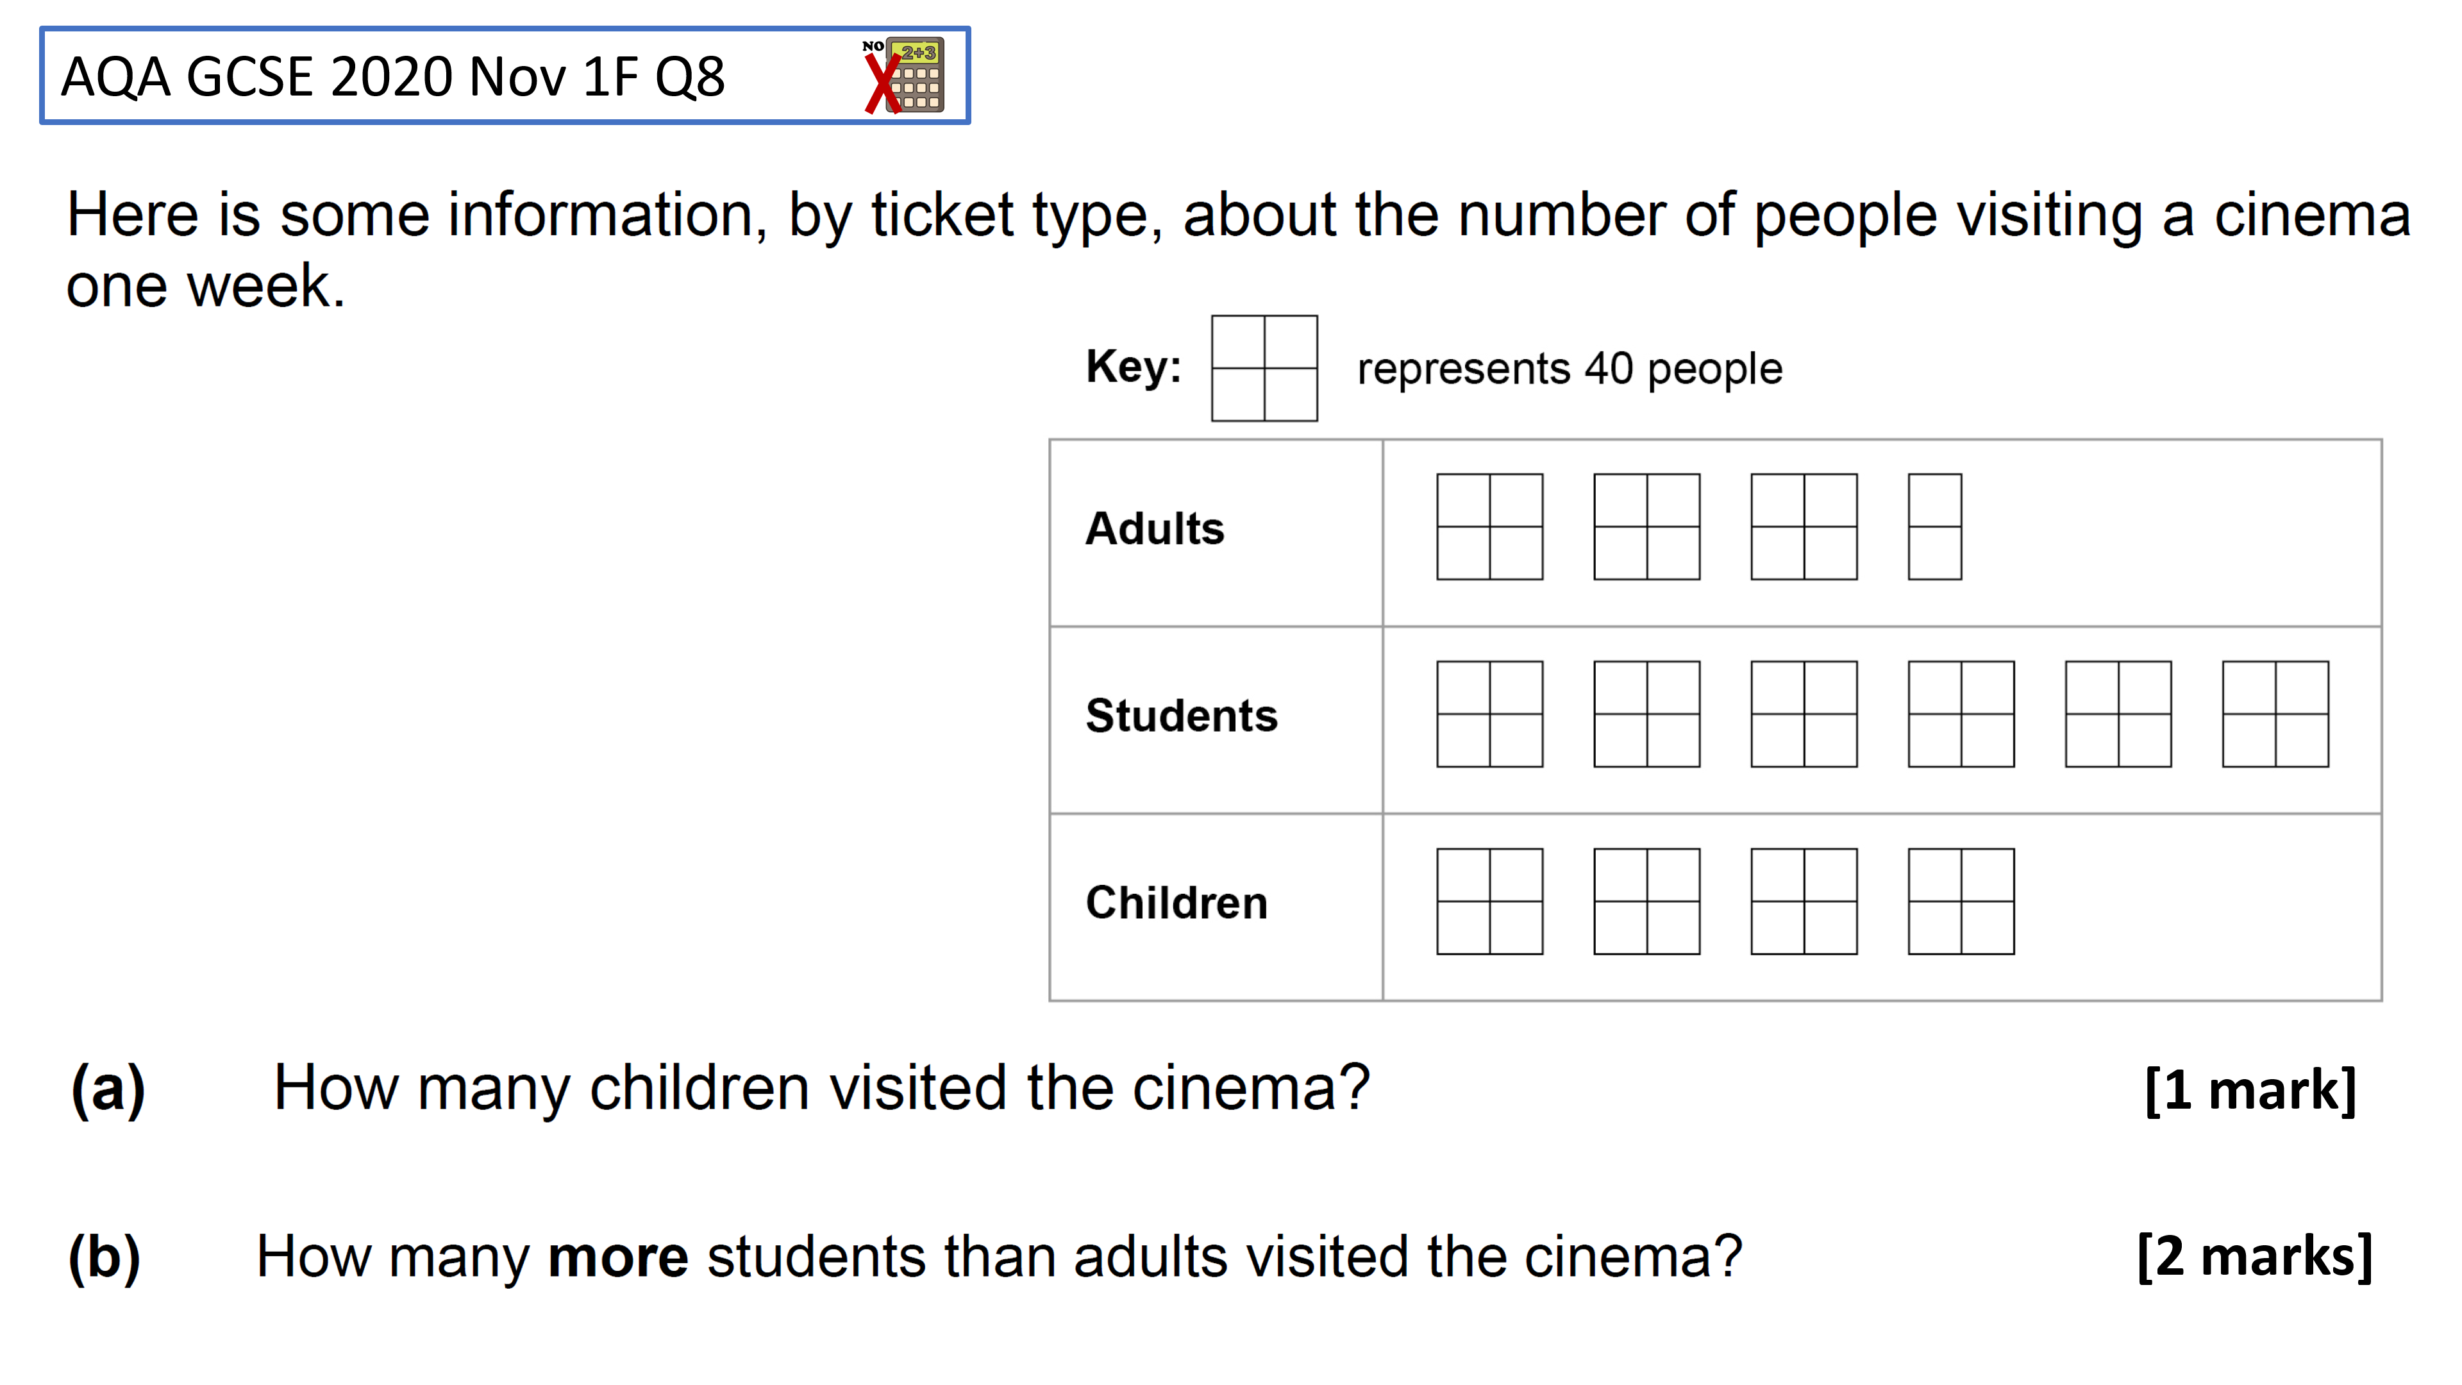Click the no-calculator icon
The image size is (2462, 1385).
click(x=903, y=76)
